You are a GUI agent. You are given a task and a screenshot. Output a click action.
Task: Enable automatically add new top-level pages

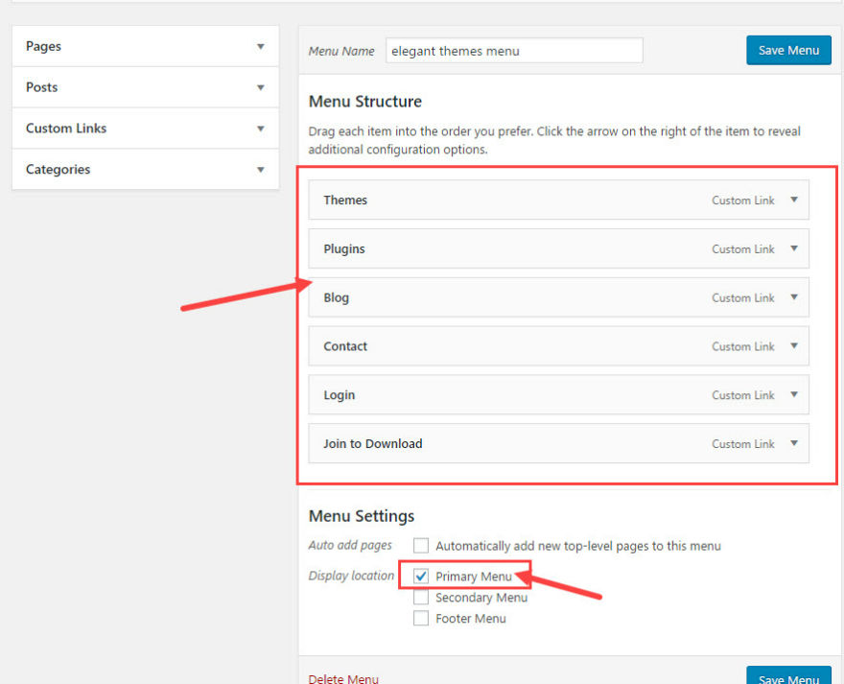(x=421, y=546)
